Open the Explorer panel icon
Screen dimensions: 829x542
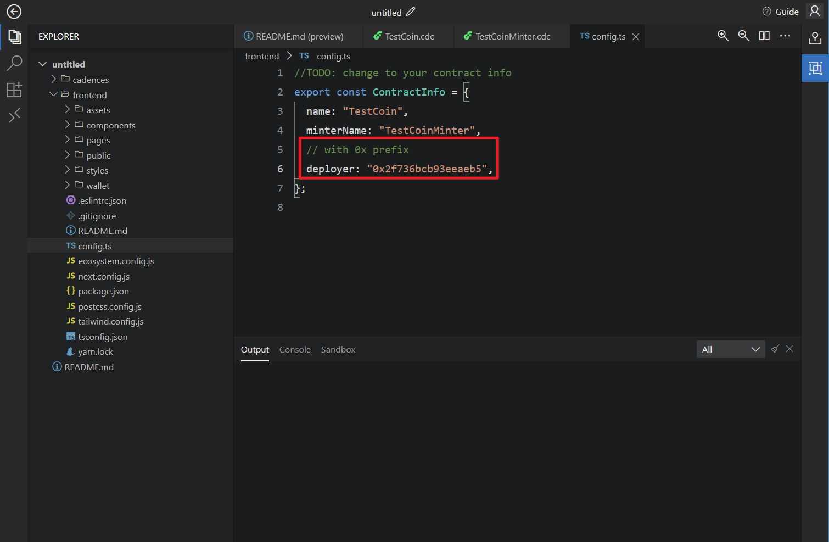(15, 37)
